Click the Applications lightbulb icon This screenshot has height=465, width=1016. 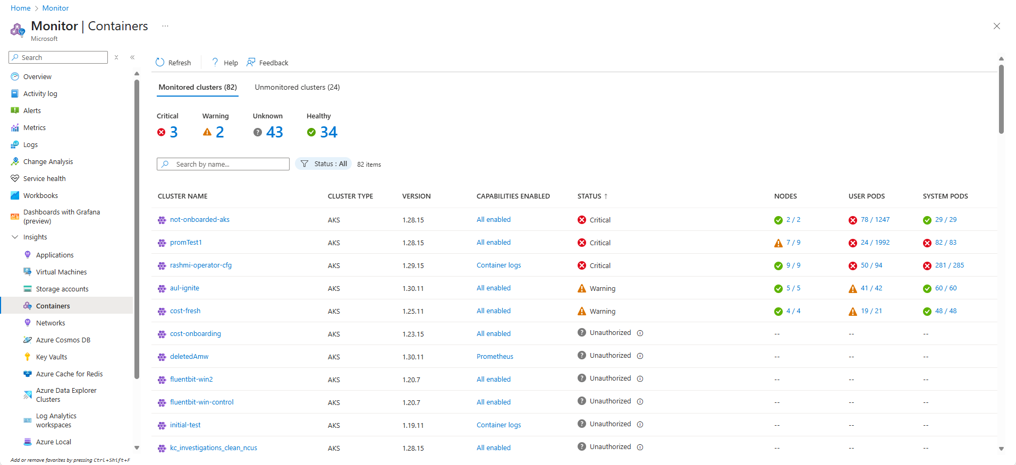(28, 255)
